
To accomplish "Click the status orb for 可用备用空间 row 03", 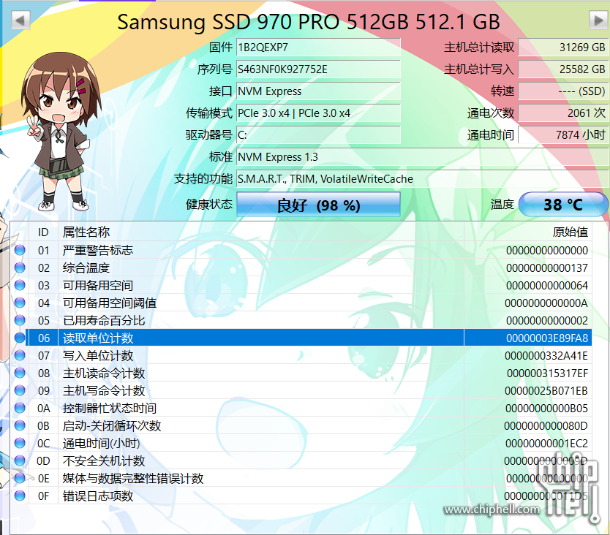I will click(x=20, y=285).
